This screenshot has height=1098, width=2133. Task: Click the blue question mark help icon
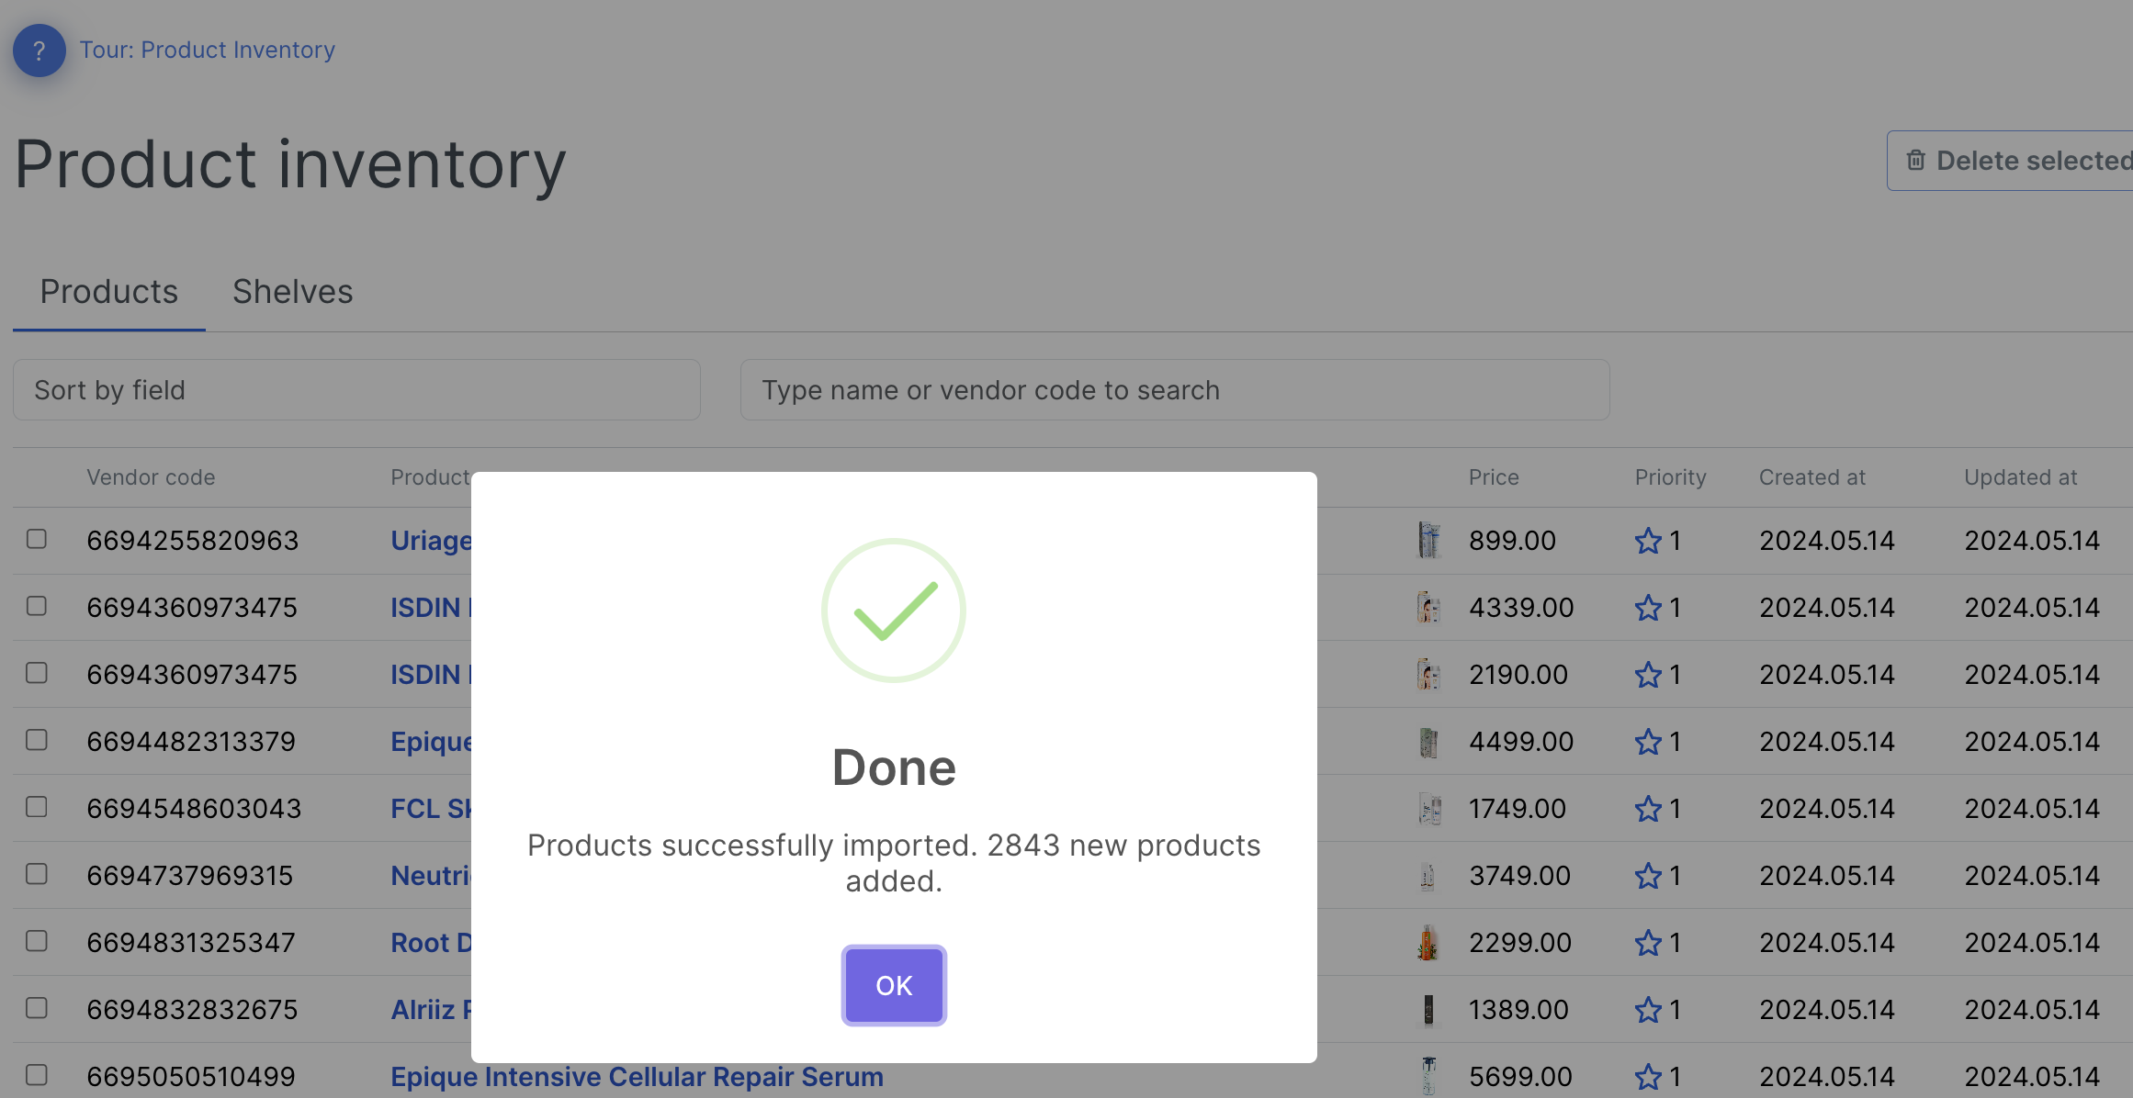point(39,50)
